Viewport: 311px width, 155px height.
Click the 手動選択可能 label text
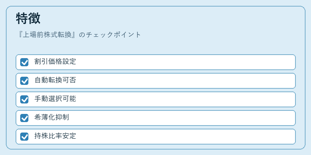(x=55, y=99)
